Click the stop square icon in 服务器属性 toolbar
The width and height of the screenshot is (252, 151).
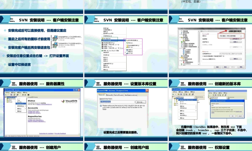click(23, 95)
